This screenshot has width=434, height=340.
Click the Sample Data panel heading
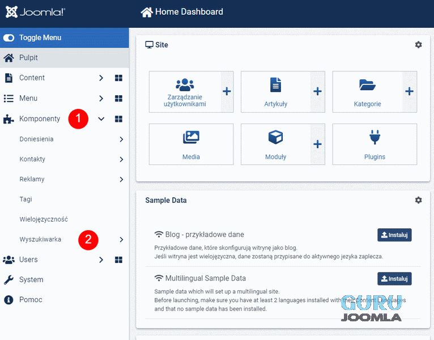click(x=166, y=200)
